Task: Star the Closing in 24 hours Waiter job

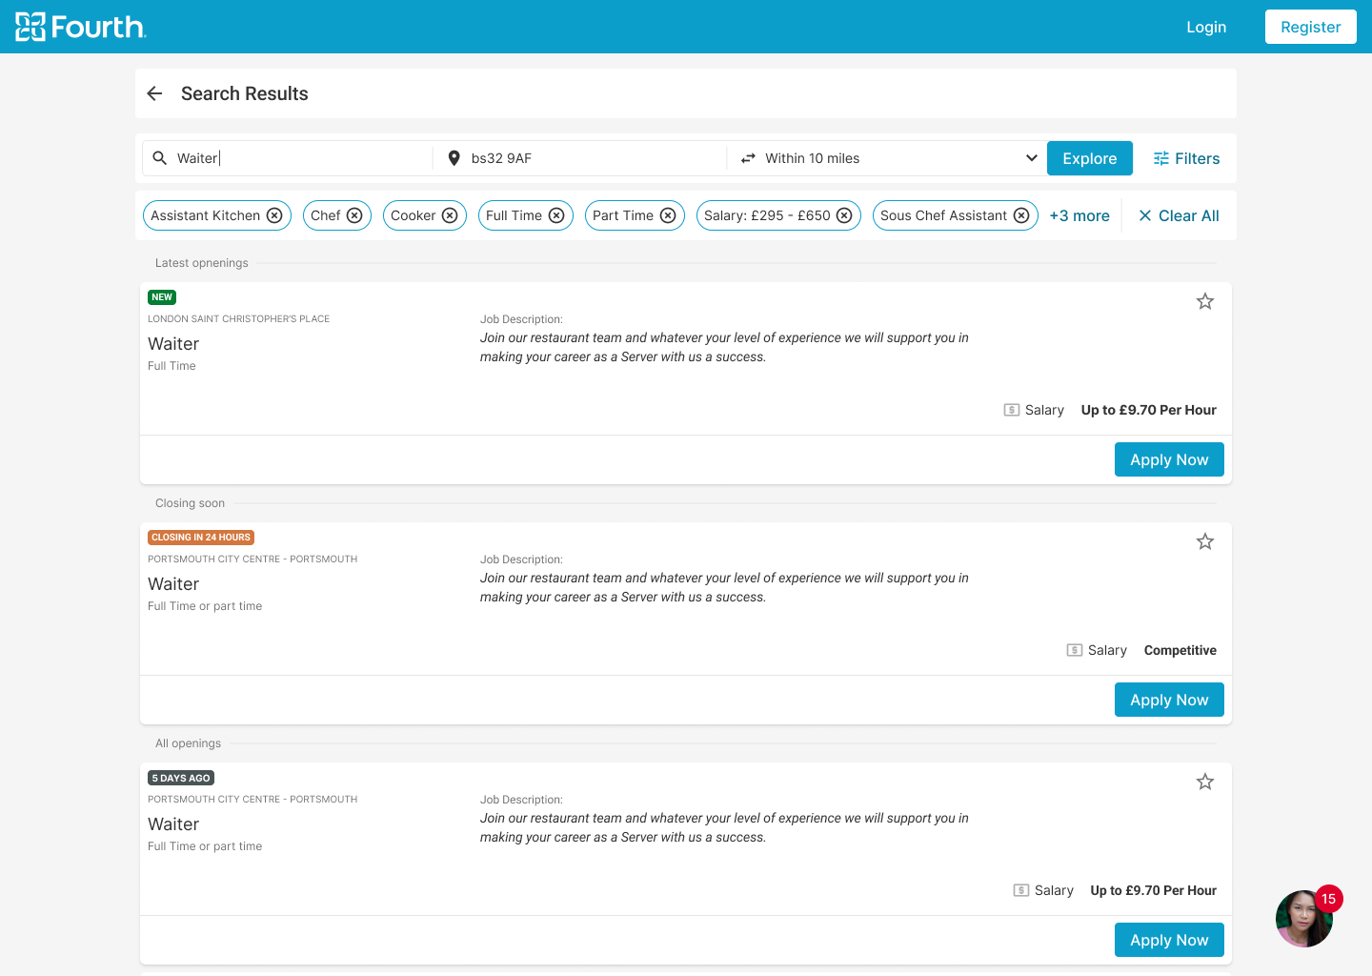Action: coord(1205,541)
